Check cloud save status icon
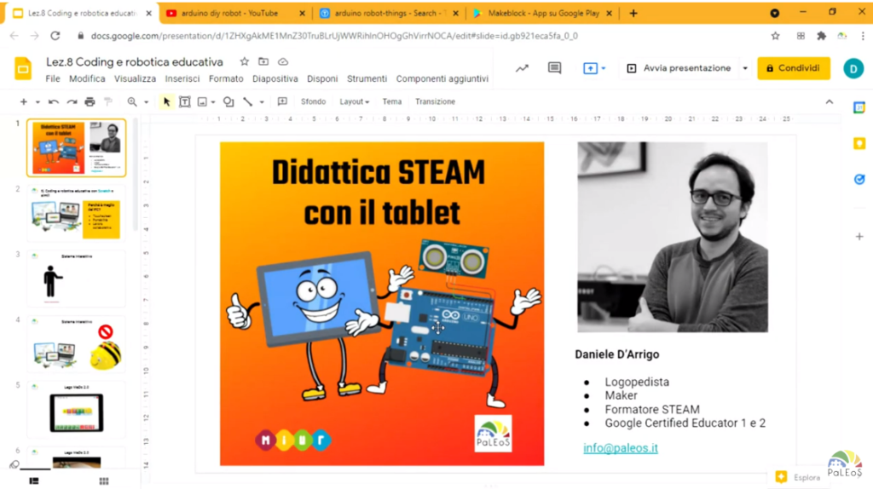The image size is (873, 489). (x=283, y=61)
